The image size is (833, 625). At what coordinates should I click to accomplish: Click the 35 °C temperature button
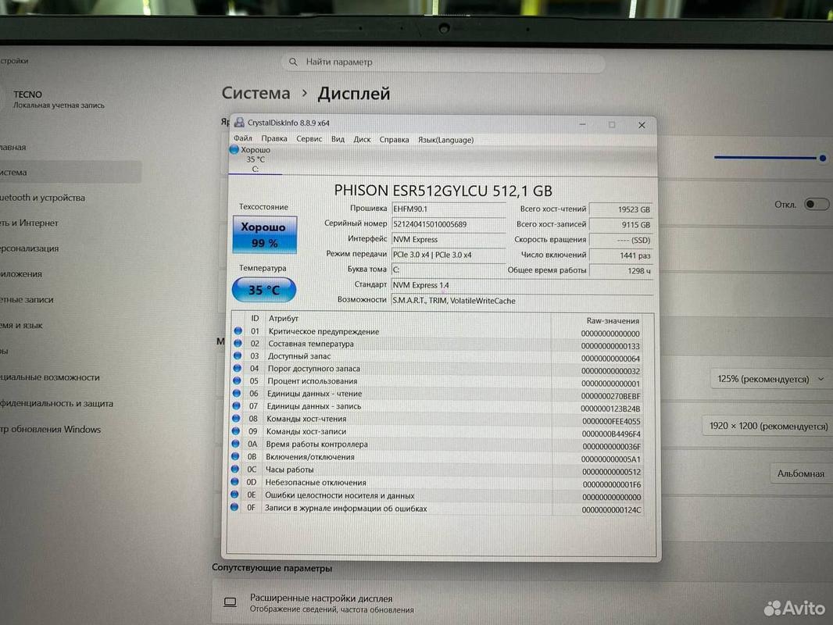tap(264, 290)
